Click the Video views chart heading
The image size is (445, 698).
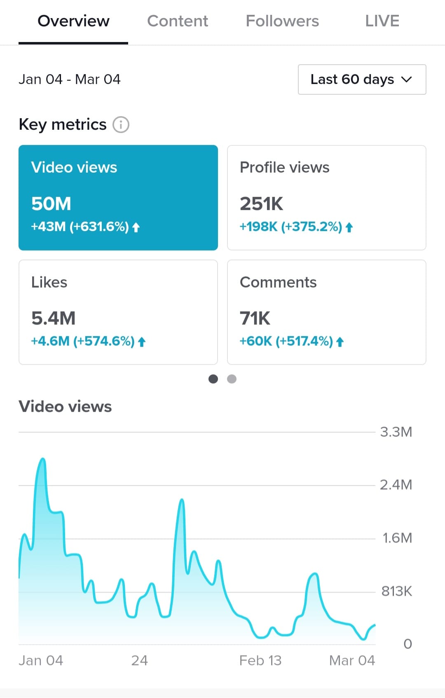[x=65, y=407]
